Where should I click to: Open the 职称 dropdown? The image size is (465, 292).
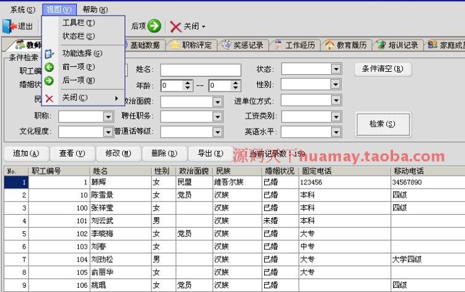[x=108, y=116]
